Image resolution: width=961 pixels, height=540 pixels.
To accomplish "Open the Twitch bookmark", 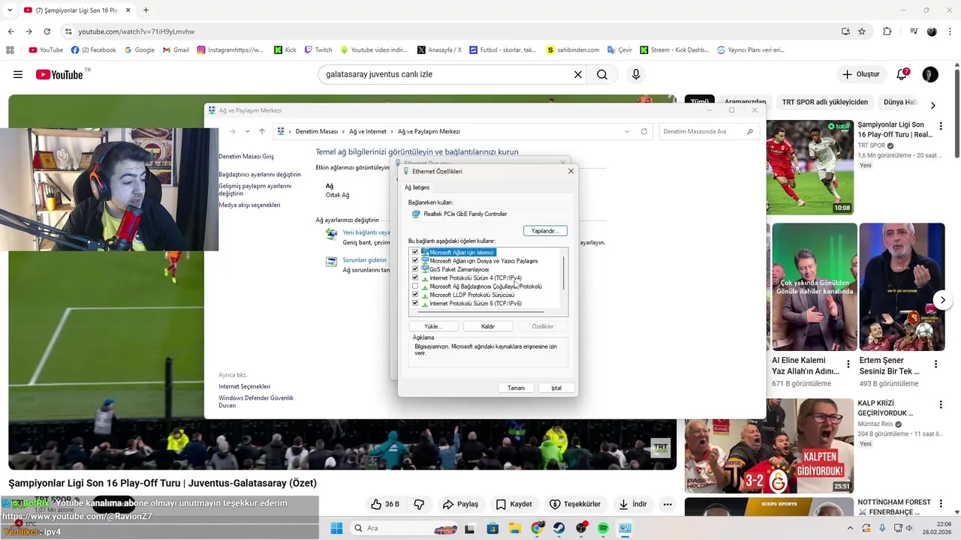I will 318,50.
